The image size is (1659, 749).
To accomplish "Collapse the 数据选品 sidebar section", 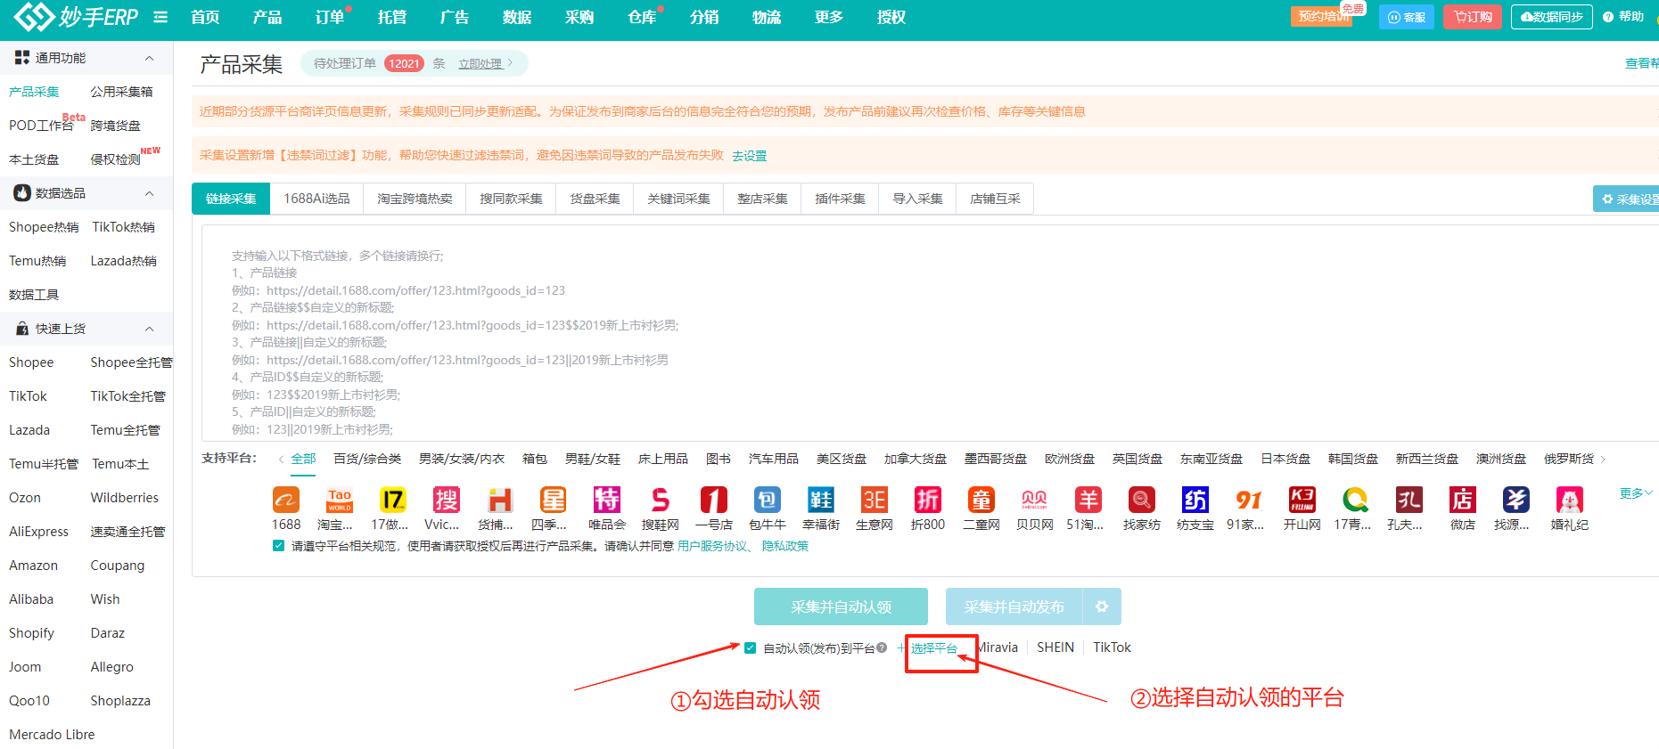I will click(x=149, y=193).
